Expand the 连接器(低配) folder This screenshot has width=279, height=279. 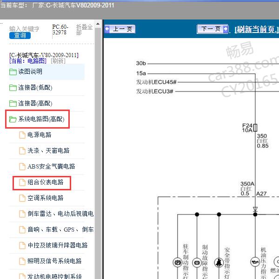tap(35, 88)
